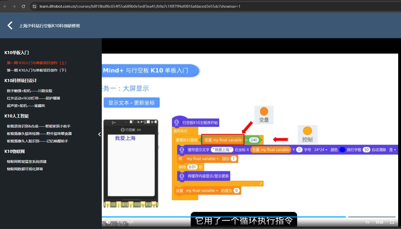
Task: Open 数字触摸+舵机——川剧变脸 lesson
Action: [x=30, y=91]
